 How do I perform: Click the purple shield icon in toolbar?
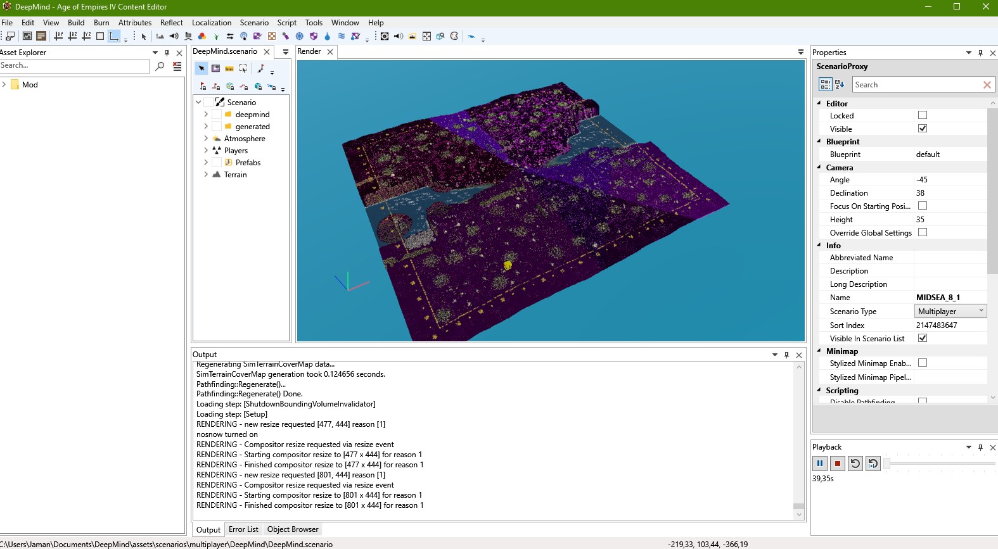314,36
